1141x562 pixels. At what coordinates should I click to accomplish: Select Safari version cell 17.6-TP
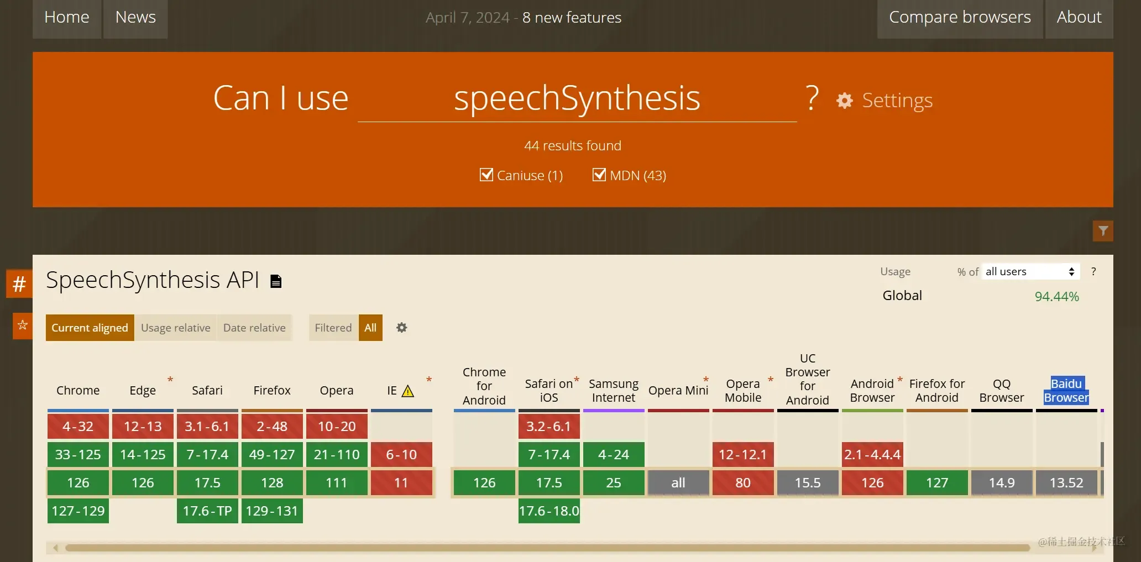(x=207, y=511)
